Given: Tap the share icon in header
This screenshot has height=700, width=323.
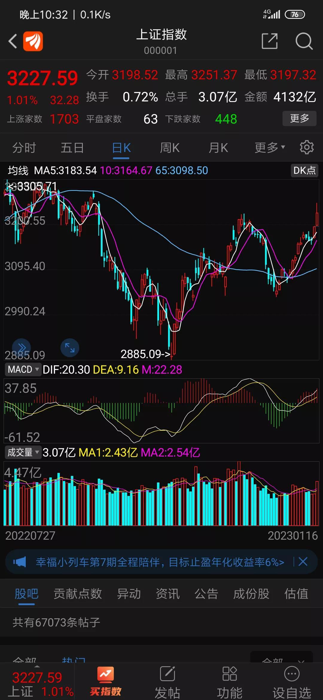Looking at the screenshot, I should click(269, 41).
